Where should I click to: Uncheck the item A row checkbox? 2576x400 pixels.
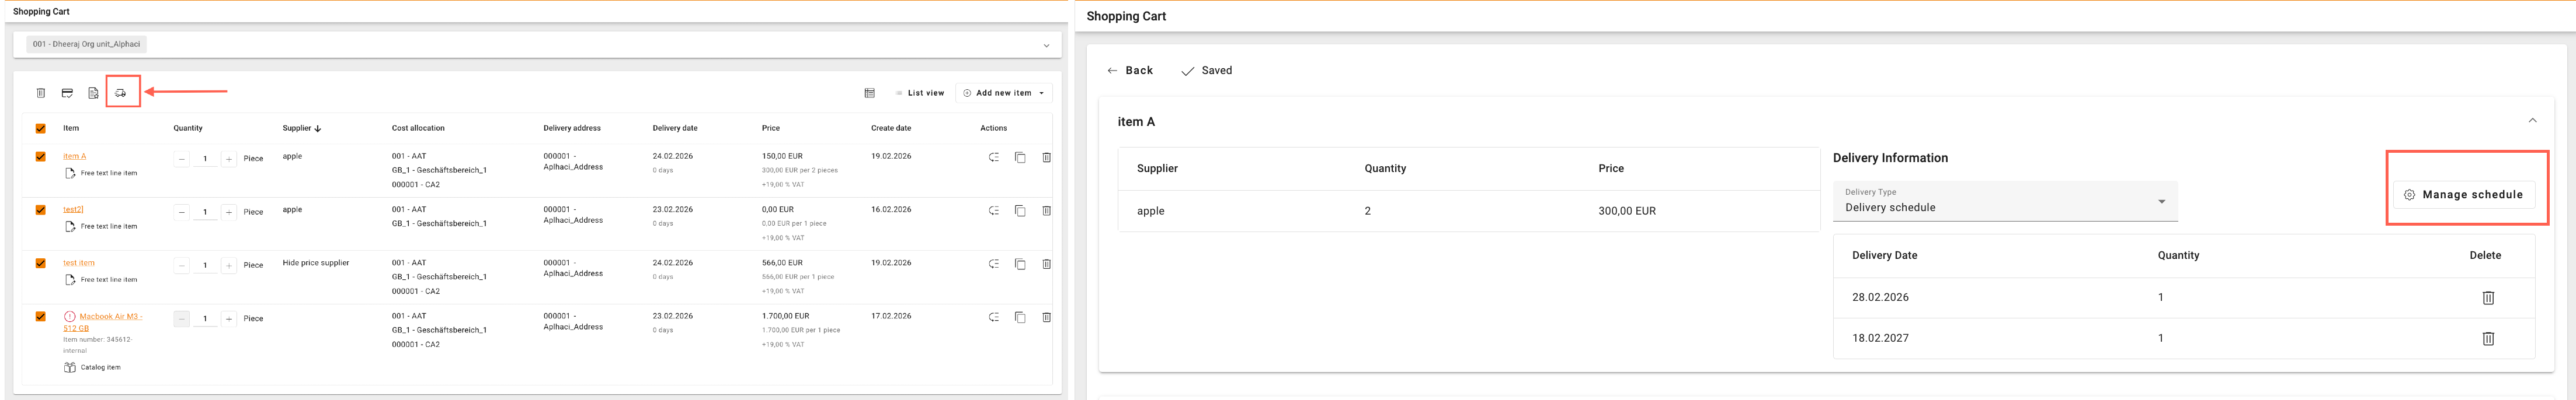(x=41, y=157)
